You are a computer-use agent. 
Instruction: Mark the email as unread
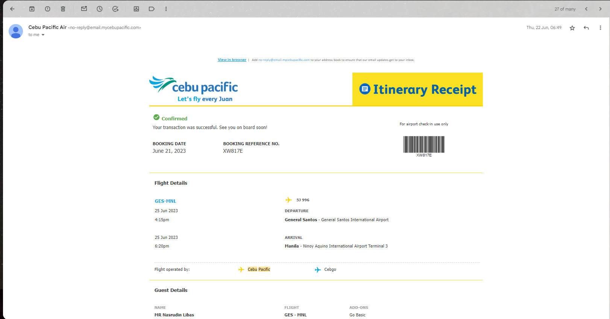tap(84, 9)
